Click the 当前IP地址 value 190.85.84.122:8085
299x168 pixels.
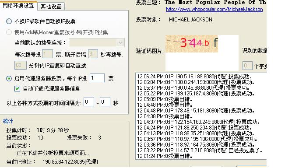pos(70,162)
